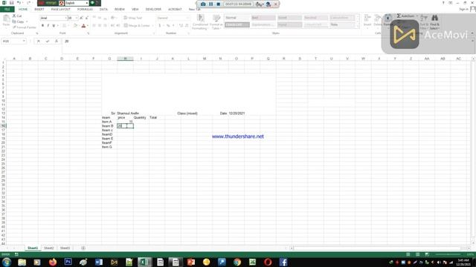Image resolution: width=476 pixels, height=267 pixels.
Task: Select the Calculation cell style
Action: (342, 18)
